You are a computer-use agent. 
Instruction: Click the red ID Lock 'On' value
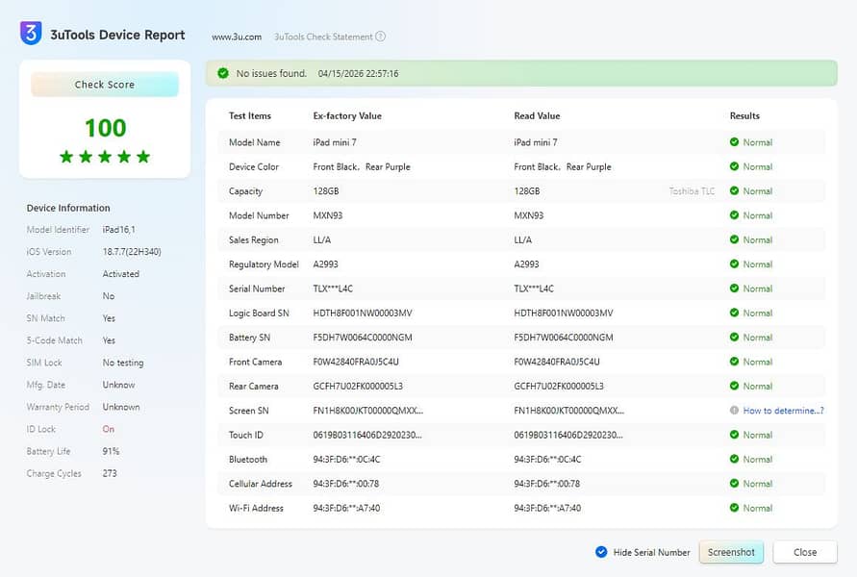[109, 429]
